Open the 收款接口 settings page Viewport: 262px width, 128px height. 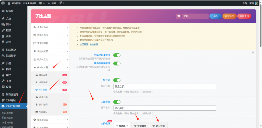click(50, 112)
